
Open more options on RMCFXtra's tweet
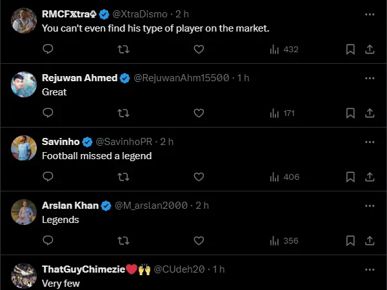[369, 14]
